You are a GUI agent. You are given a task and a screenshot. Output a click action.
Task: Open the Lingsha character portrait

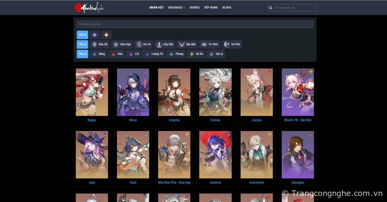[174, 92]
